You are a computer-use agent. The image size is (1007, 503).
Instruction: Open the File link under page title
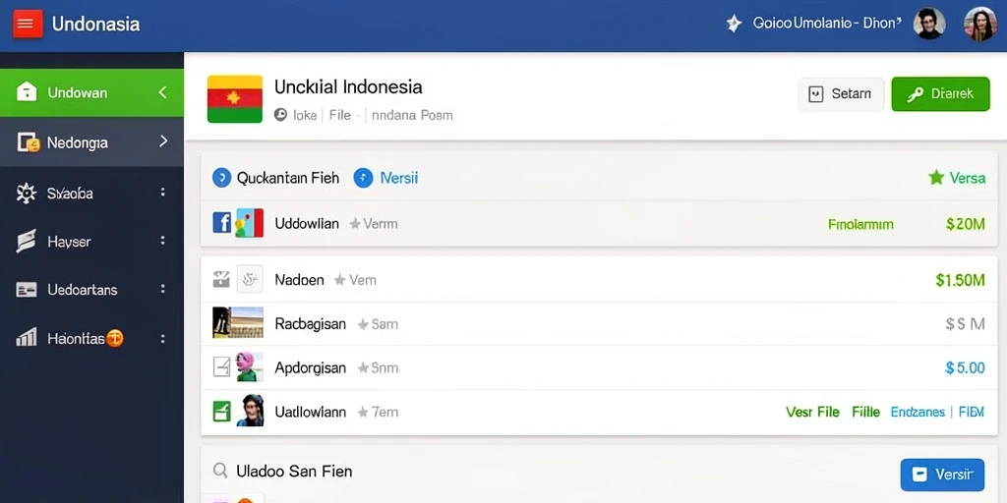(x=339, y=116)
